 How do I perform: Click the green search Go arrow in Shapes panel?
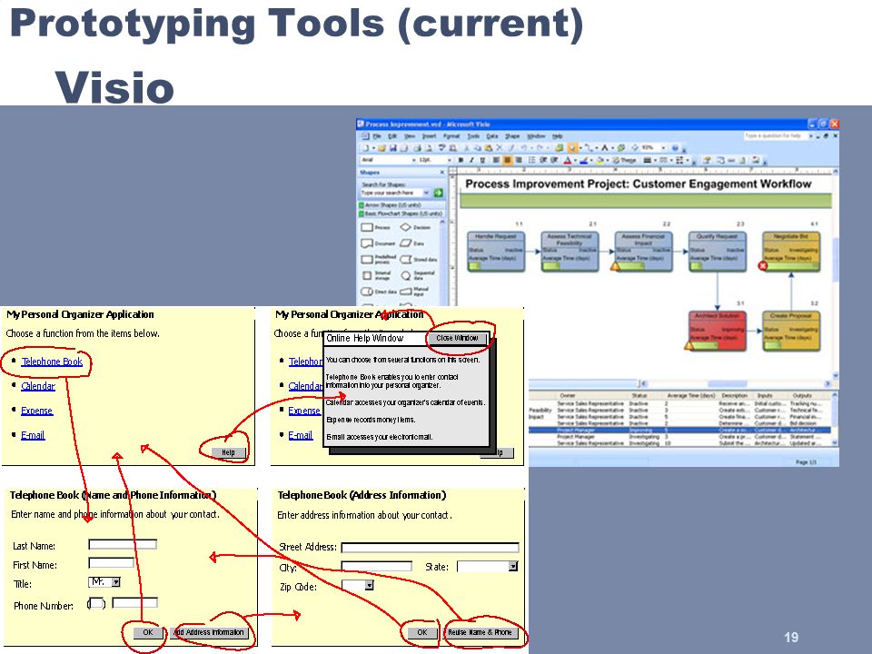(439, 193)
